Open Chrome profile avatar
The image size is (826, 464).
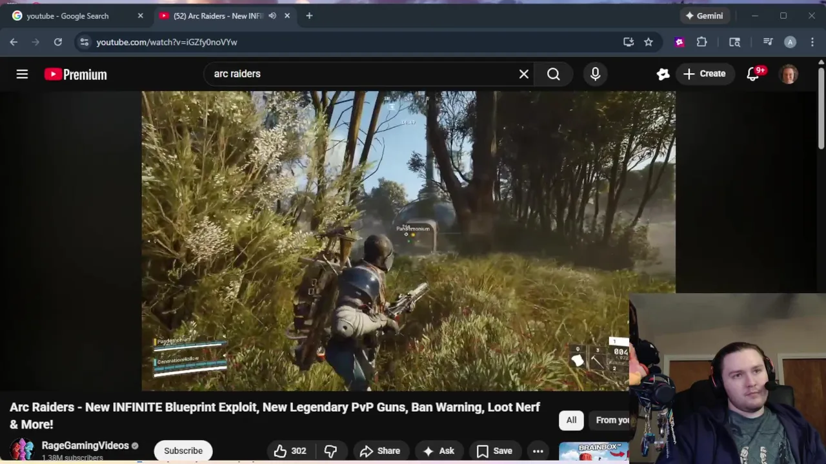click(790, 42)
